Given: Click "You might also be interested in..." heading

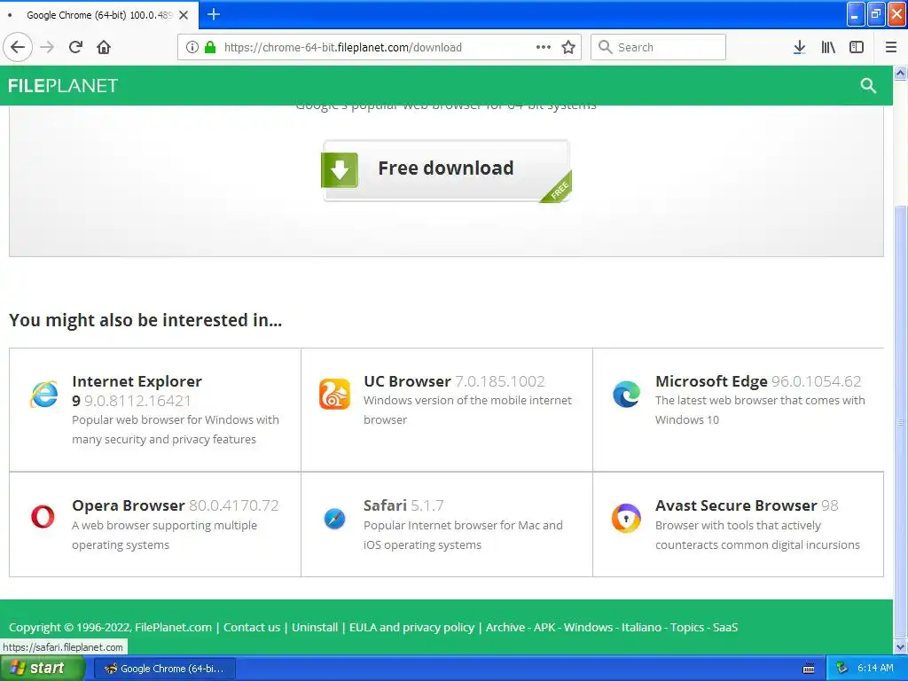Looking at the screenshot, I should tap(145, 320).
